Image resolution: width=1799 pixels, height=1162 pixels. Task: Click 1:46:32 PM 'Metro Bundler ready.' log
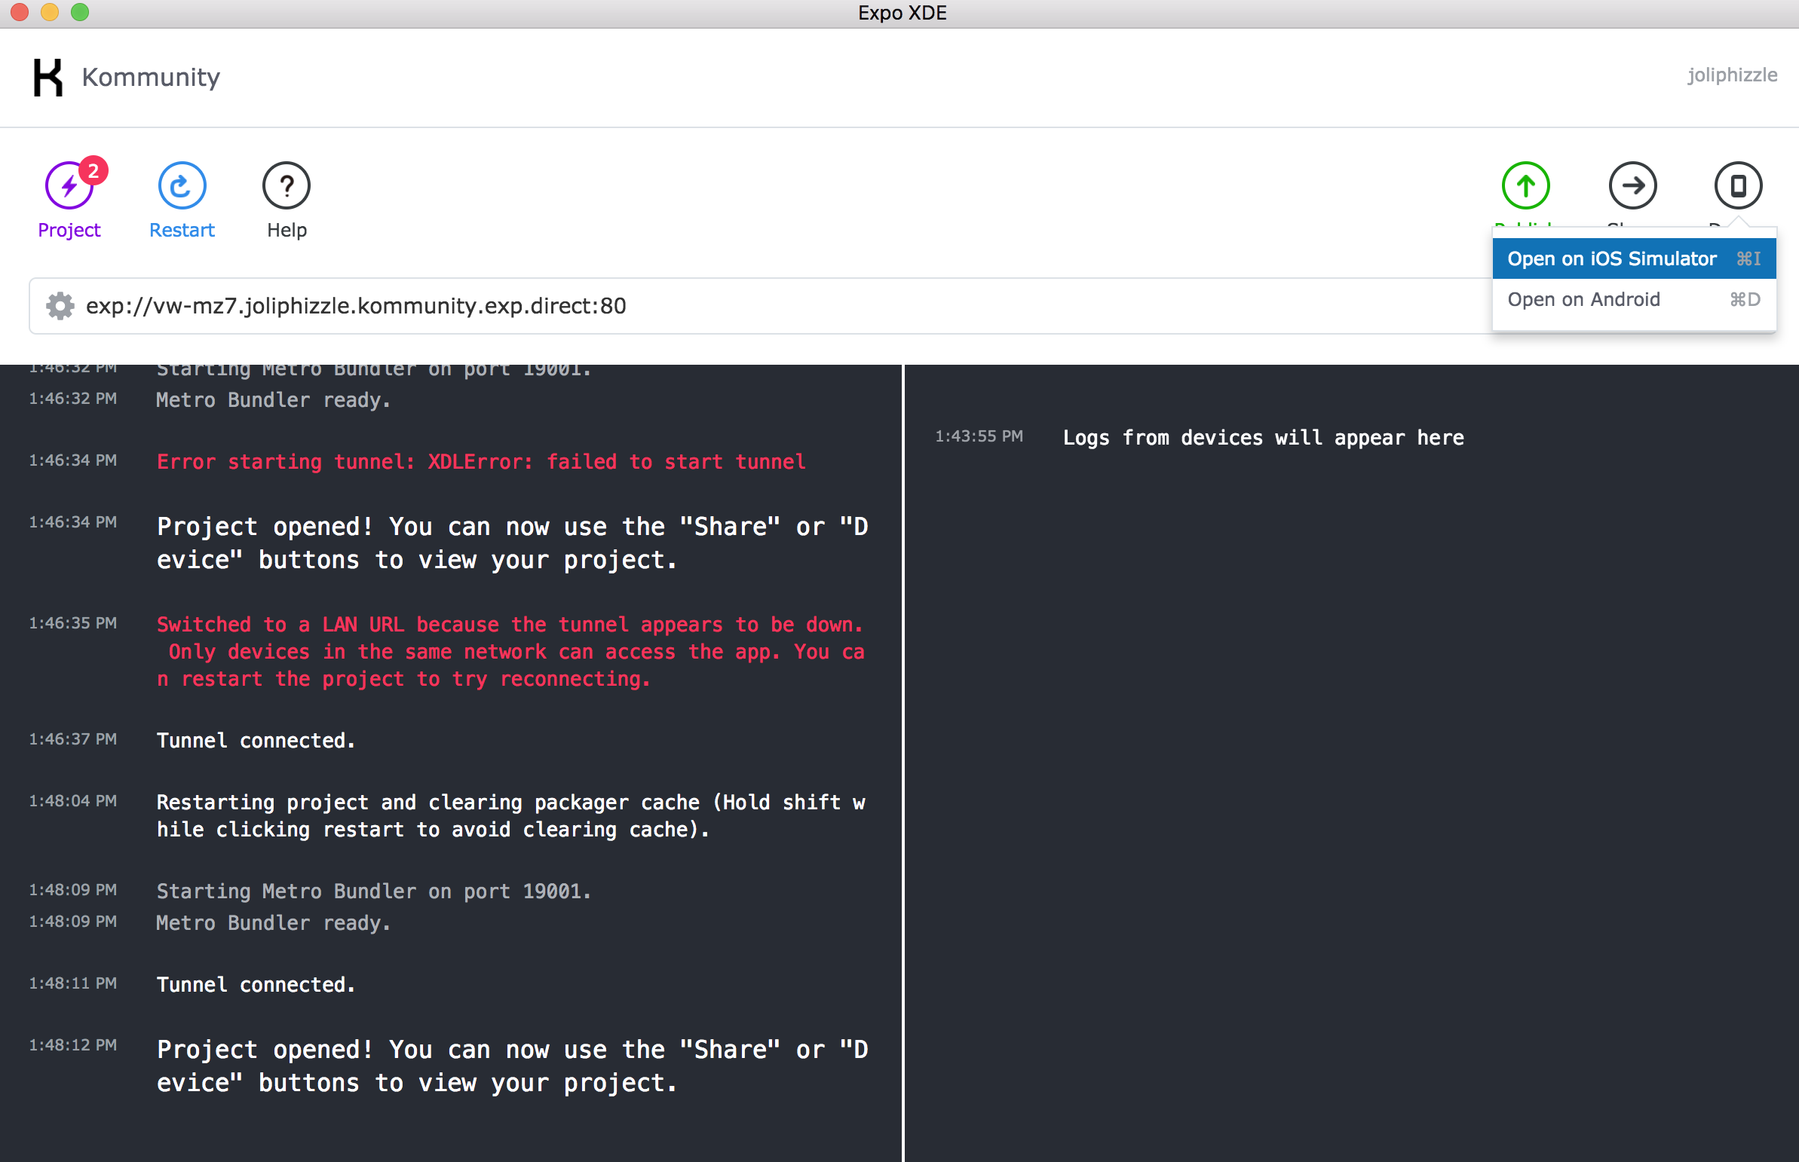pyautogui.click(x=273, y=400)
